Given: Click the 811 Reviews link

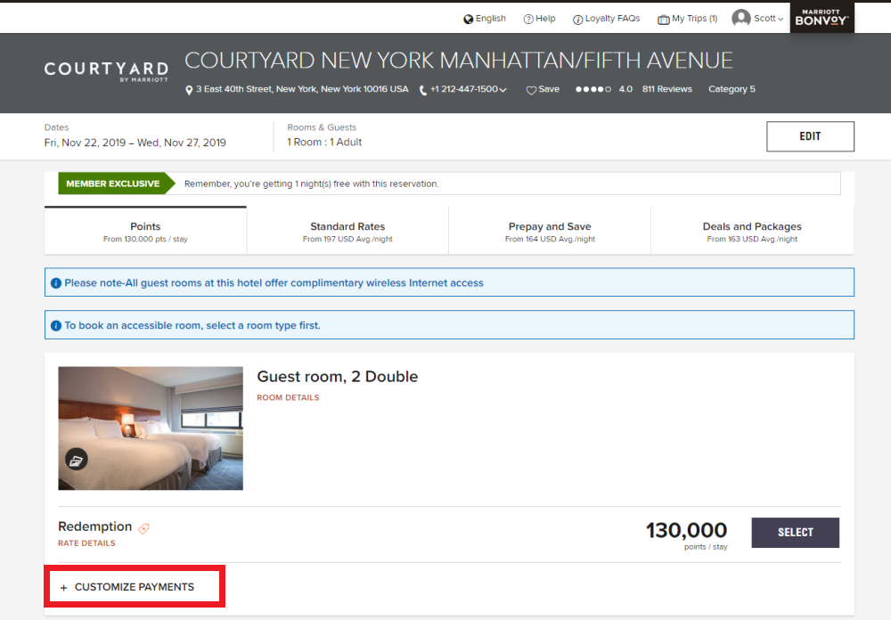Looking at the screenshot, I should 667,89.
